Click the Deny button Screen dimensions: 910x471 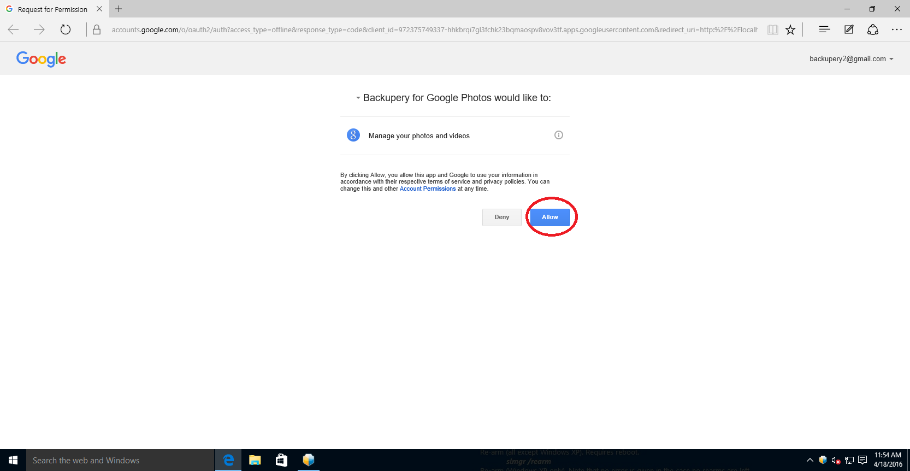[502, 217]
